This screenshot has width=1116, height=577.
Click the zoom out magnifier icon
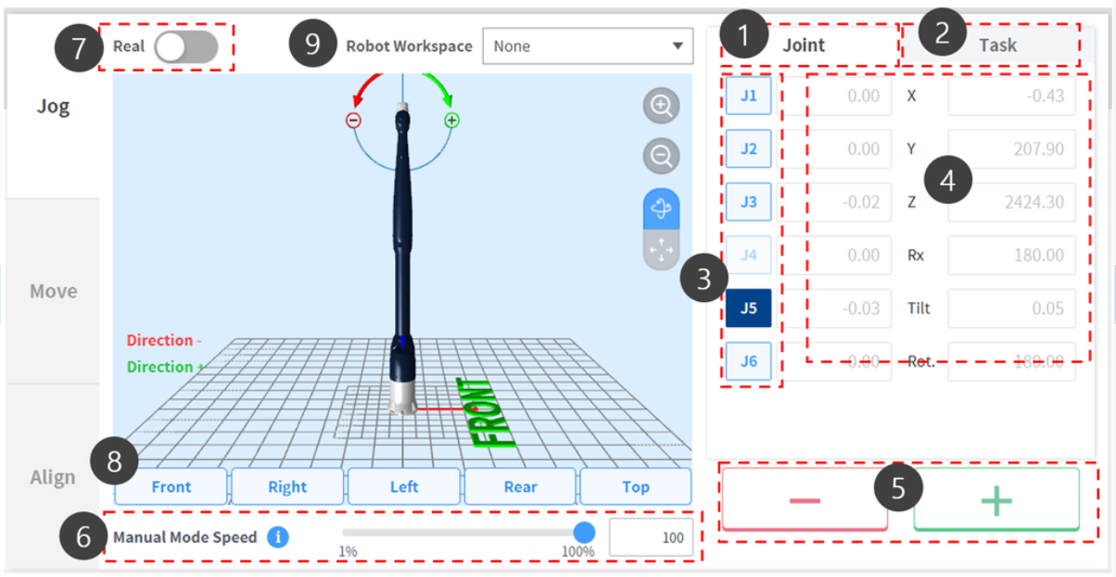click(661, 157)
